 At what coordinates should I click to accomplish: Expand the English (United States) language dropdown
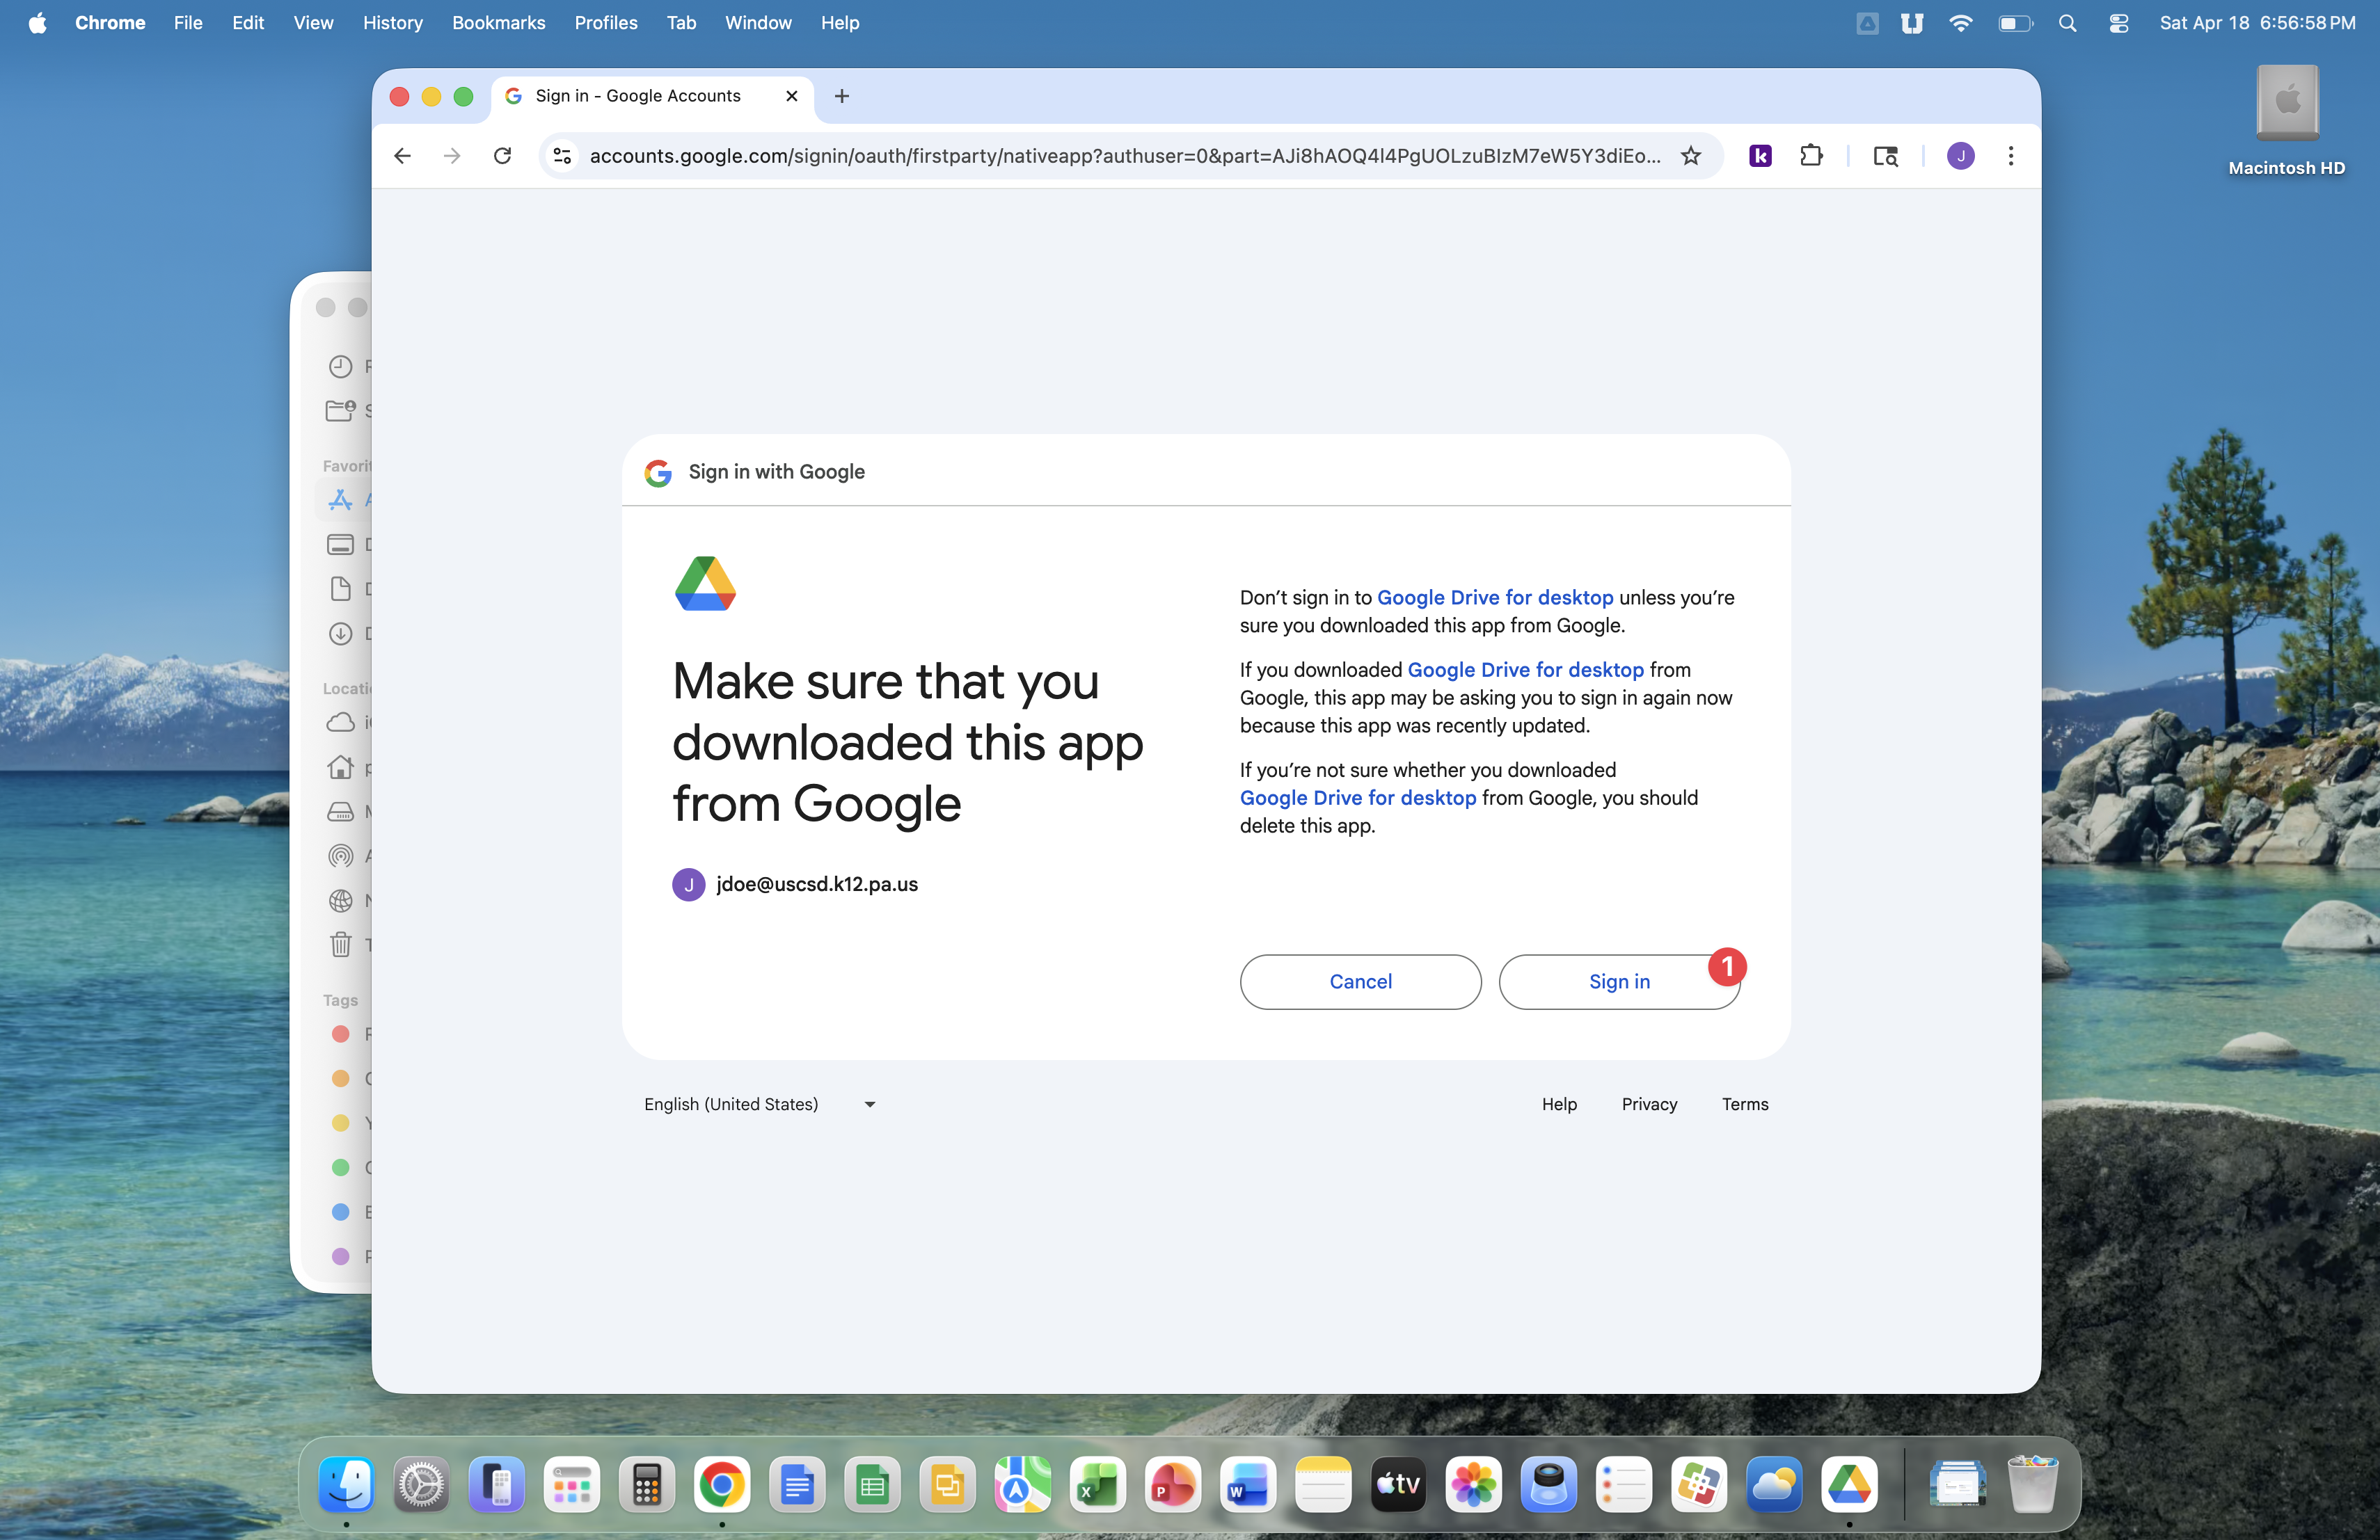pos(760,1105)
